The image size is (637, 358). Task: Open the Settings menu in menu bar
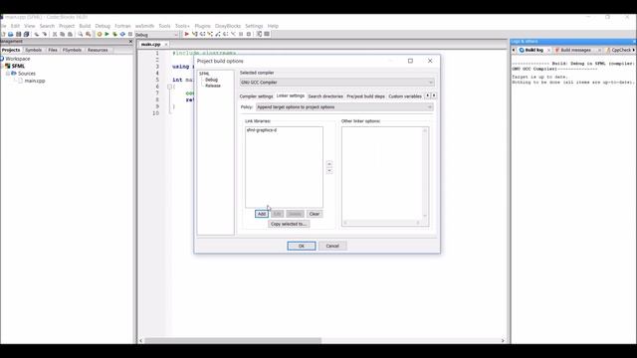coord(254,26)
